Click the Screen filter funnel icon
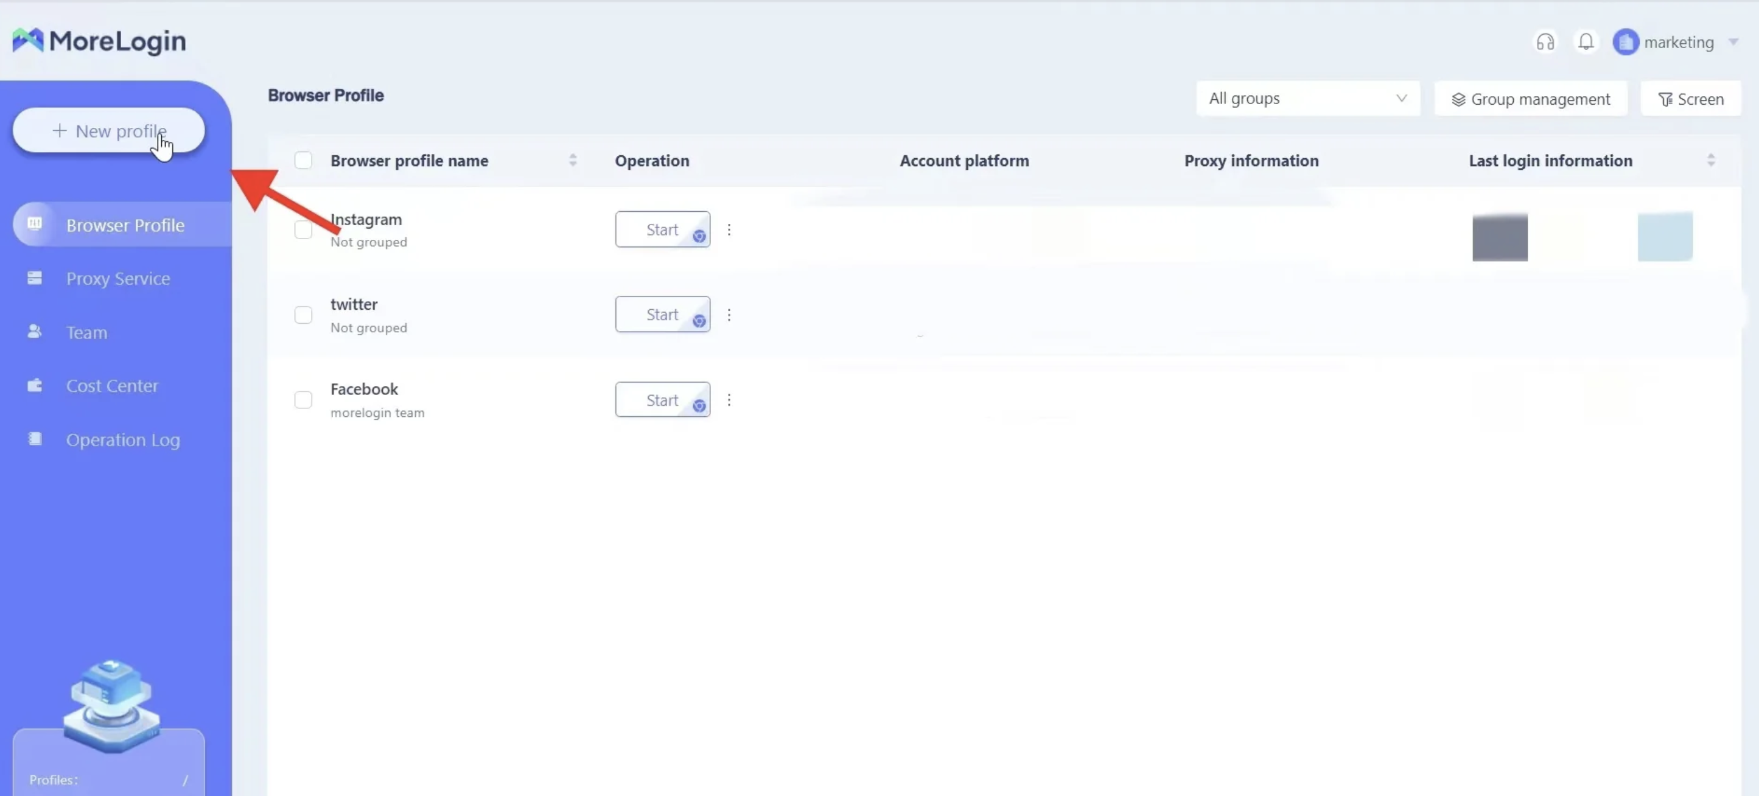 pos(1665,100)
